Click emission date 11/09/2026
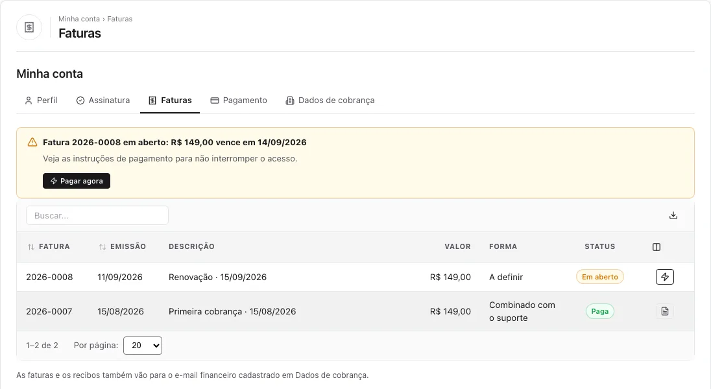Screen dimensions: 711x389 (x=120, y=277)
